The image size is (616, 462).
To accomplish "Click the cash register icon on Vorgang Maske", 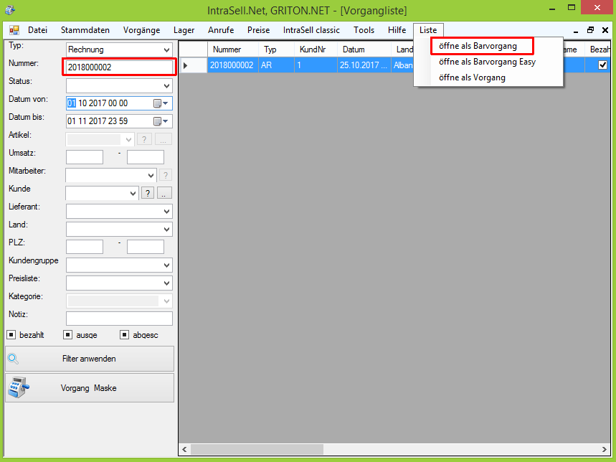I will click(x=18, y=387).
